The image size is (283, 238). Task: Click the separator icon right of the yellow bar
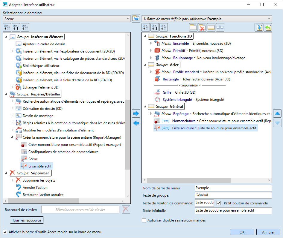(220, 27)
